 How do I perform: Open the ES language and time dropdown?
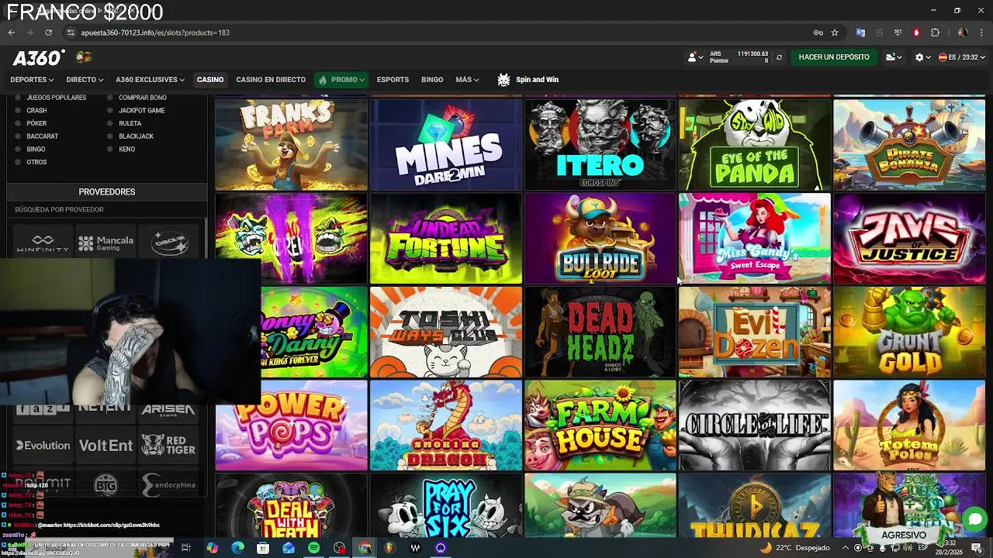(x=961, y=57)
